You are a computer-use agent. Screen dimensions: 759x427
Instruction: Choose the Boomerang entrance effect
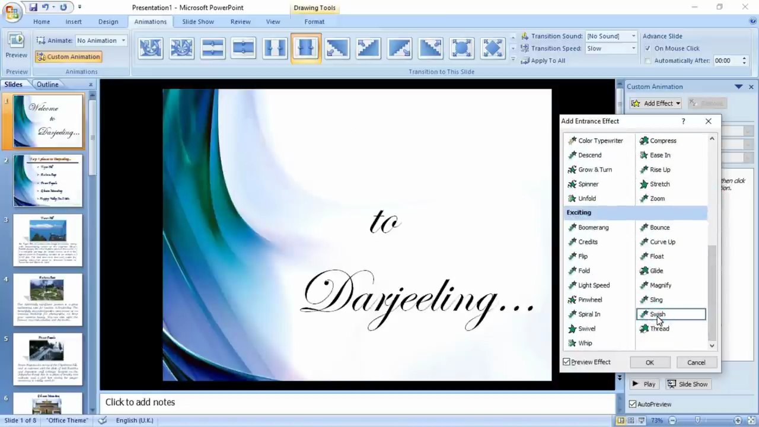(593, 228)
